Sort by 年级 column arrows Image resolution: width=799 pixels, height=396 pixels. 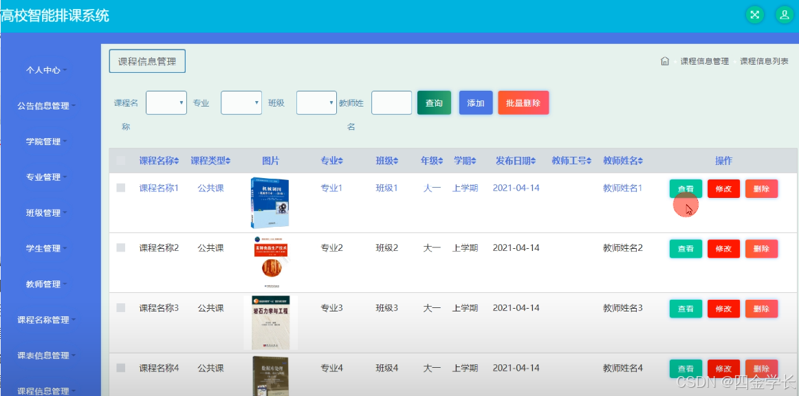(x=440, y=161)
